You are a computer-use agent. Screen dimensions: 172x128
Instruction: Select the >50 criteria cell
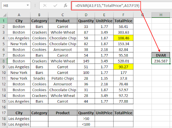pyautogui.click(x=86, y=119)
